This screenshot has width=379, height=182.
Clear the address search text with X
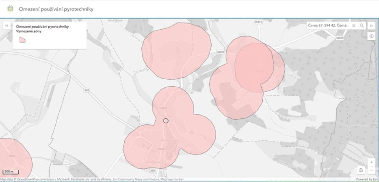click(354, 26)
